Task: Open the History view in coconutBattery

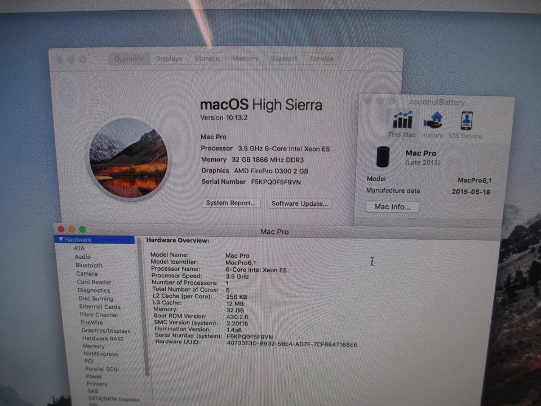Action: 432,121
